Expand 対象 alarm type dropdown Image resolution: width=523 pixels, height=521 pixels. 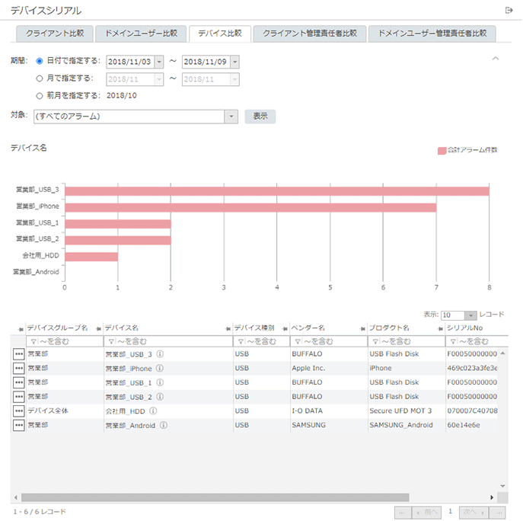tap(231, 117)
